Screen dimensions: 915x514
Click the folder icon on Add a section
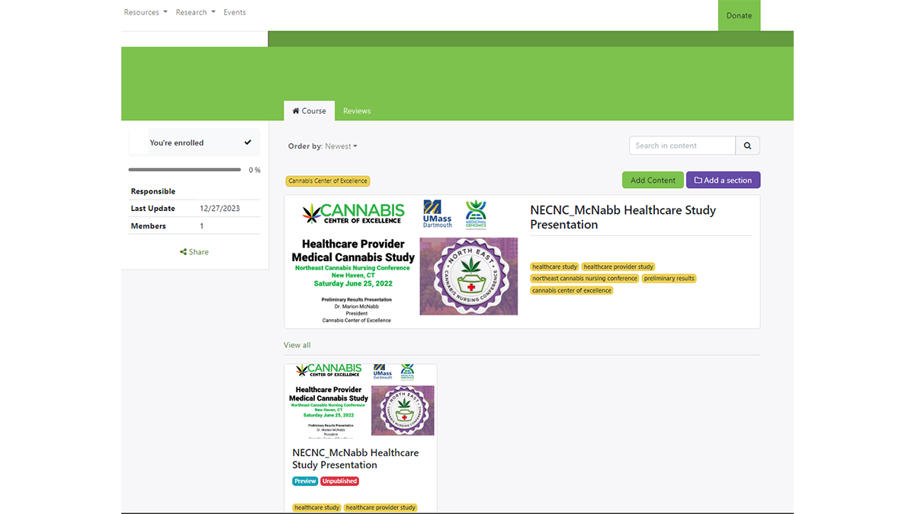point(698,180)
